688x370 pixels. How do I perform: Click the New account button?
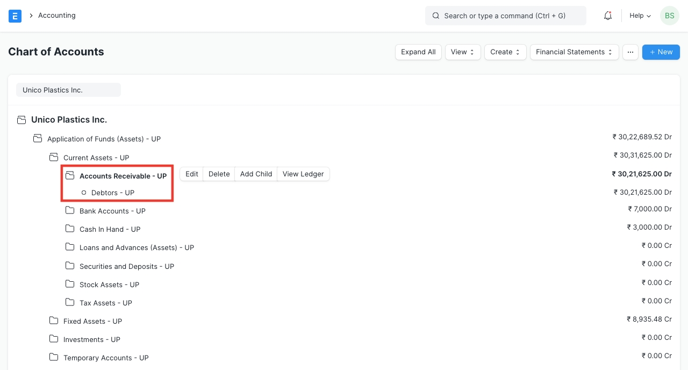point(661,52)
